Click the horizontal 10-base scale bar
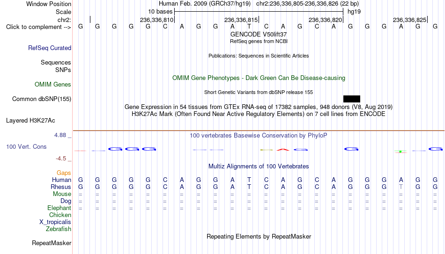Viewport: 445px width, 254px height. pyautogui.click(x=259, y=12)
